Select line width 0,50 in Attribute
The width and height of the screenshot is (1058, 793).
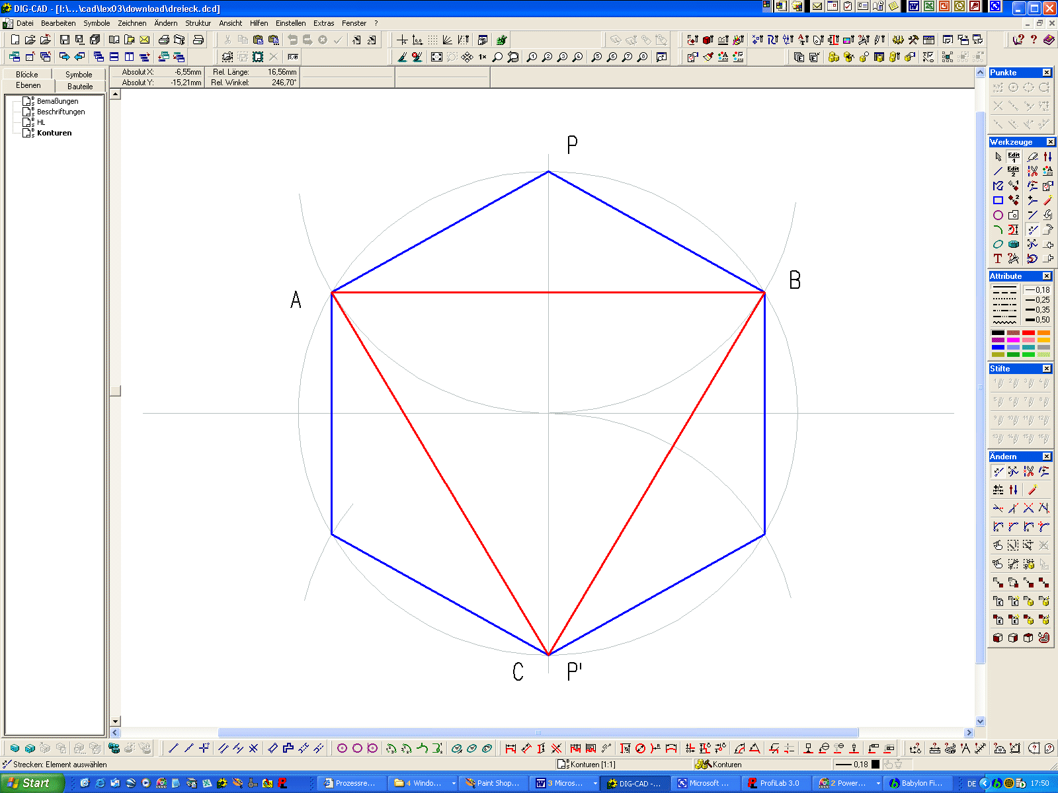[1037, 320]
